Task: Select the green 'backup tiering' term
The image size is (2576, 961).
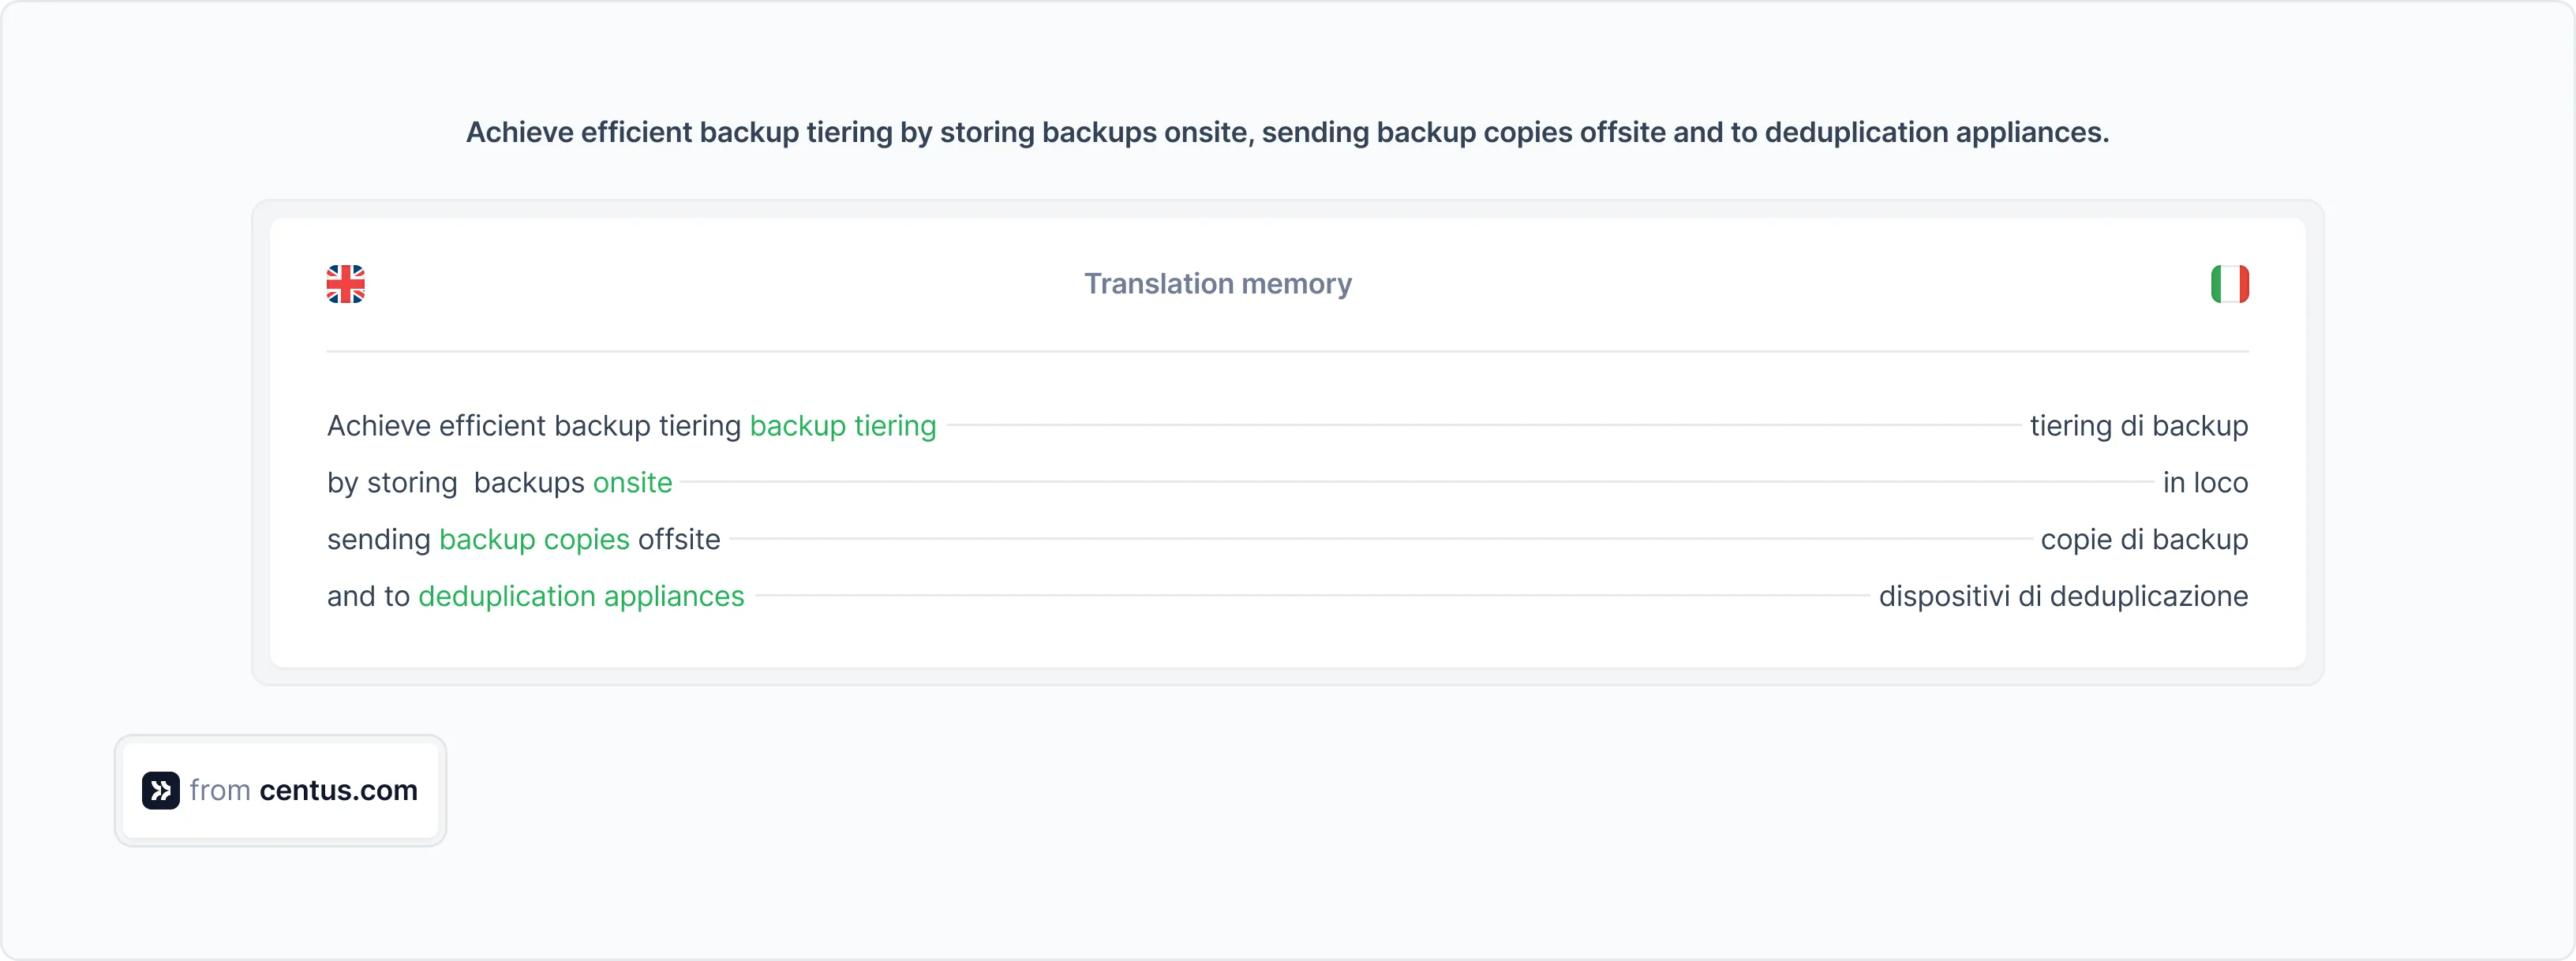Action: (842, 426)
